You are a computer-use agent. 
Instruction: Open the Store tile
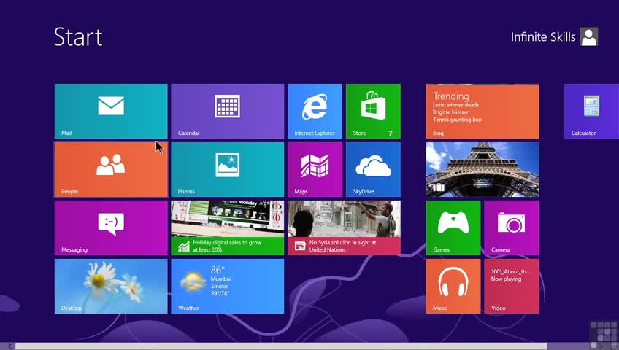tap(373, 111)
